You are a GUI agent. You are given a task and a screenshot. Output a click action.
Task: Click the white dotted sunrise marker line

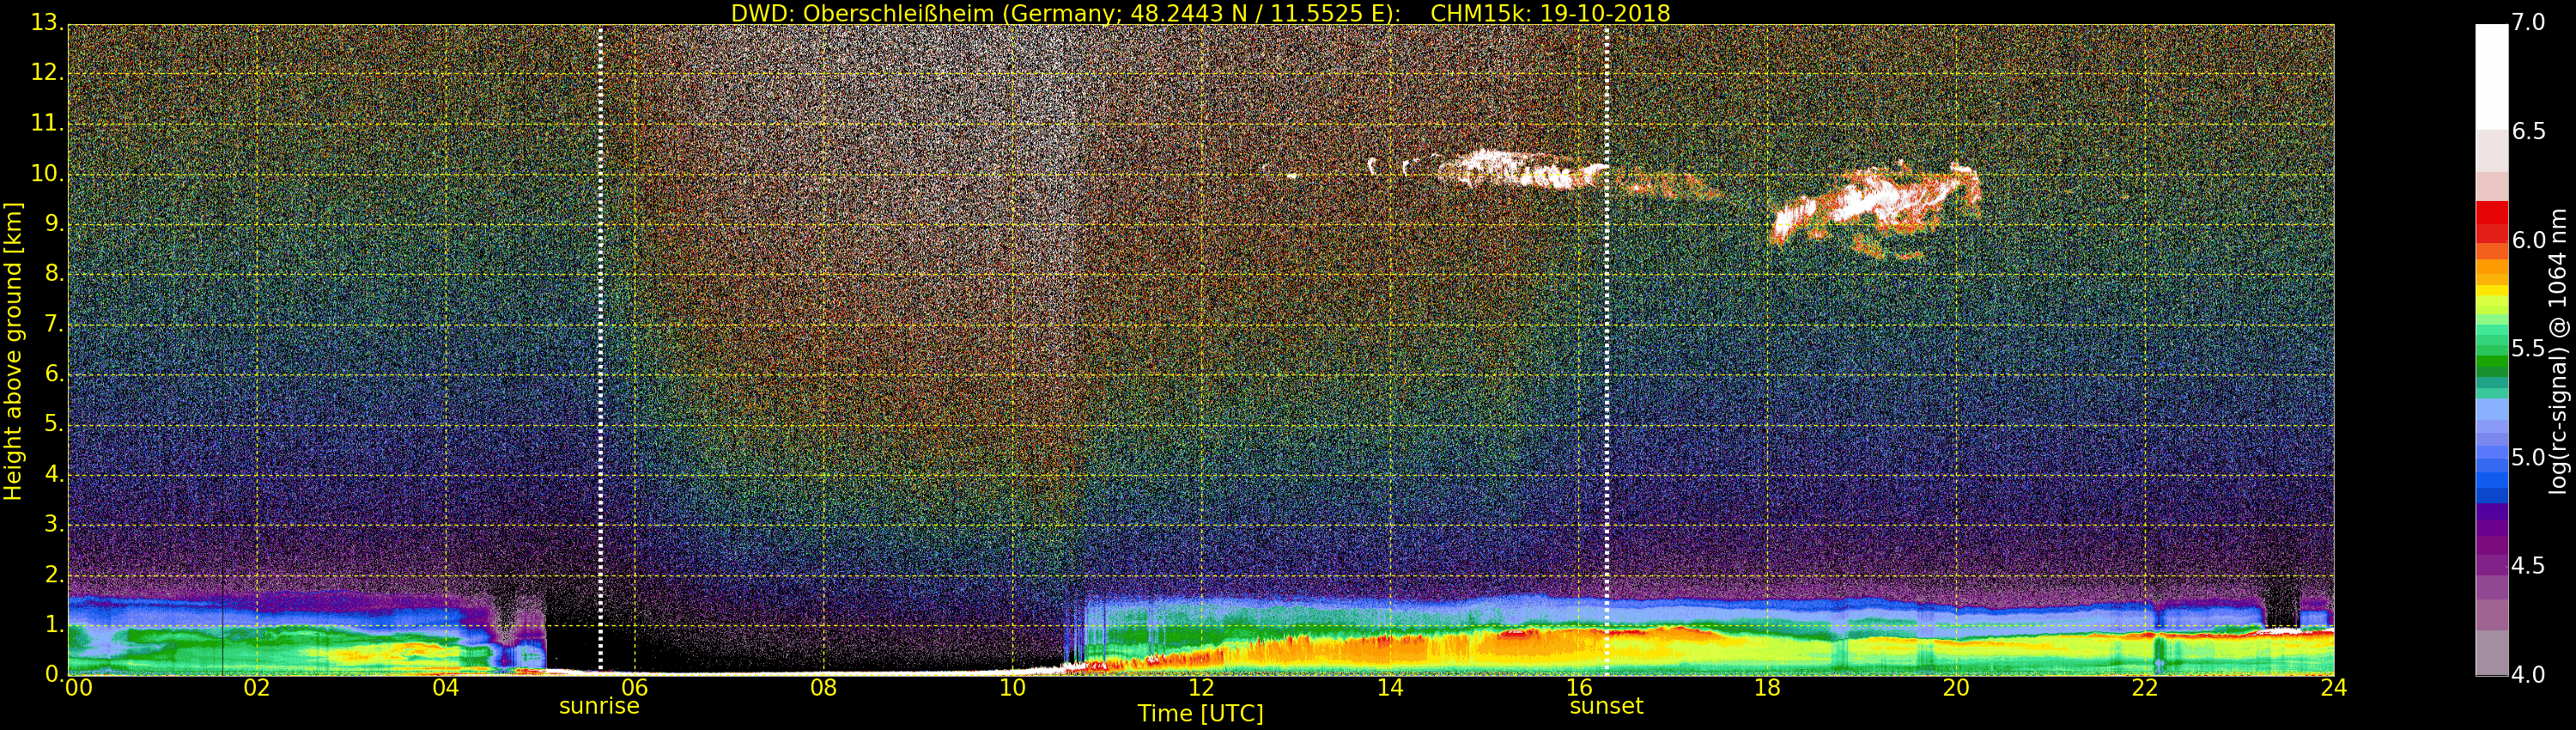600,350
